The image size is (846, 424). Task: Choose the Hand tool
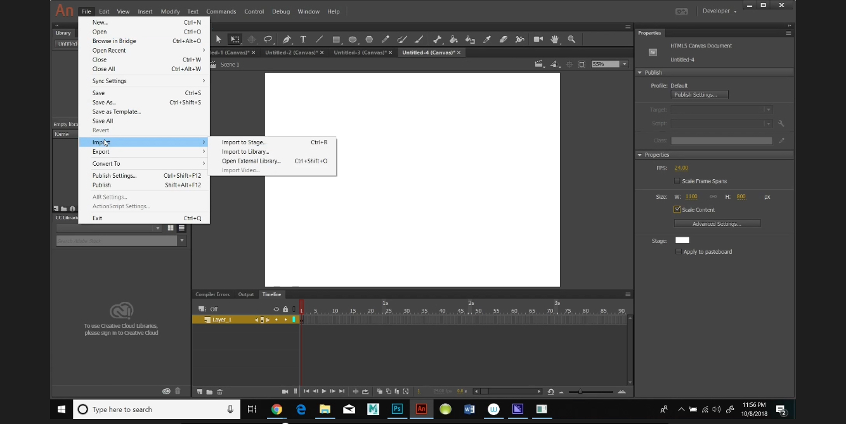[554, 39]
